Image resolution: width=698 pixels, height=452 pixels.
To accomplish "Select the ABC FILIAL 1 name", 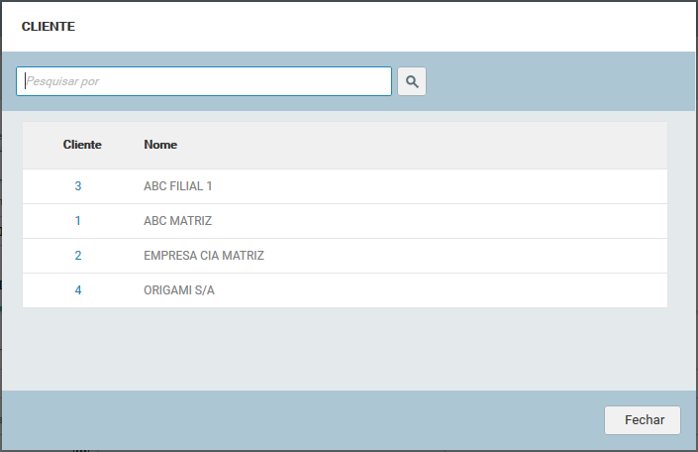I will tap(178, 186).
